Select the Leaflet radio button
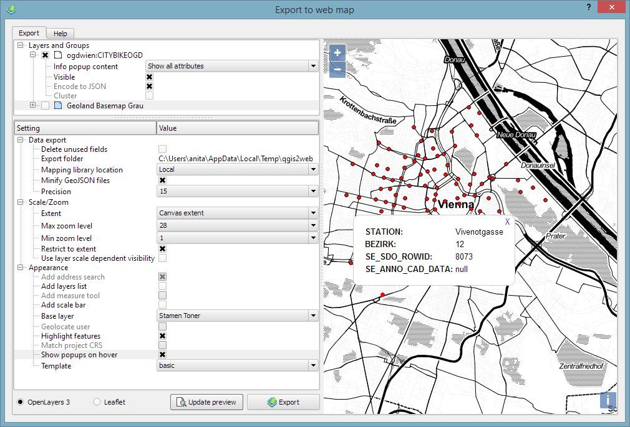 click(x=97, y=401)
